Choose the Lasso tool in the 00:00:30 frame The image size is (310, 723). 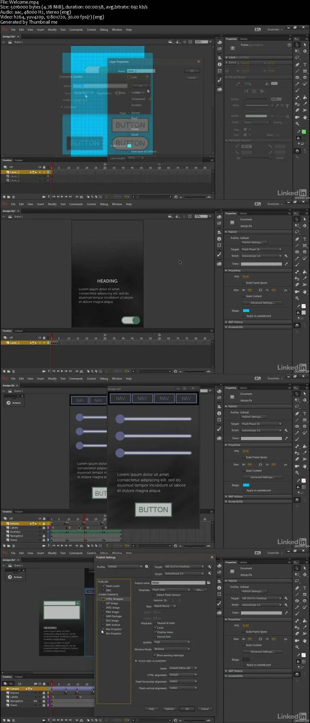coord(297,232)
